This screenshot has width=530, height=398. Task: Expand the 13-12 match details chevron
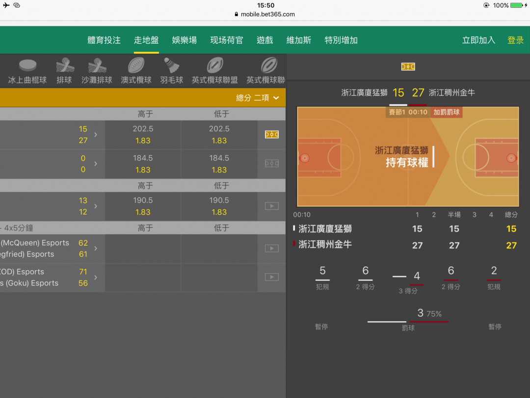(96, 206)
